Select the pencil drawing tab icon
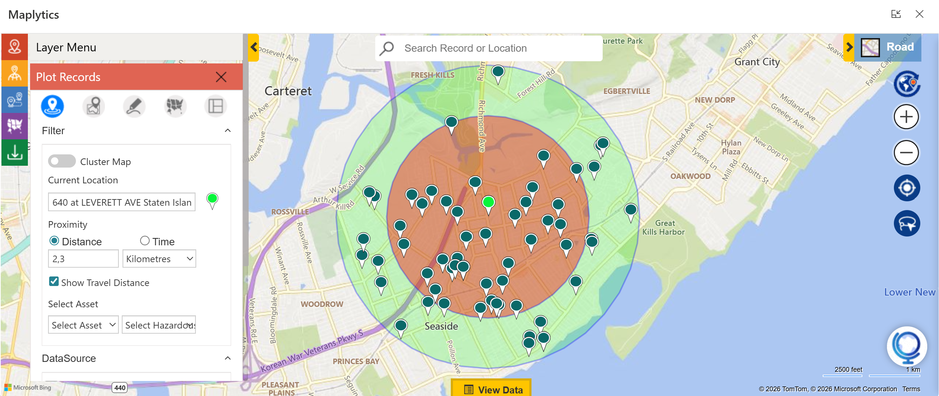This screenshot has width=939, height=396. click(134, 106)
